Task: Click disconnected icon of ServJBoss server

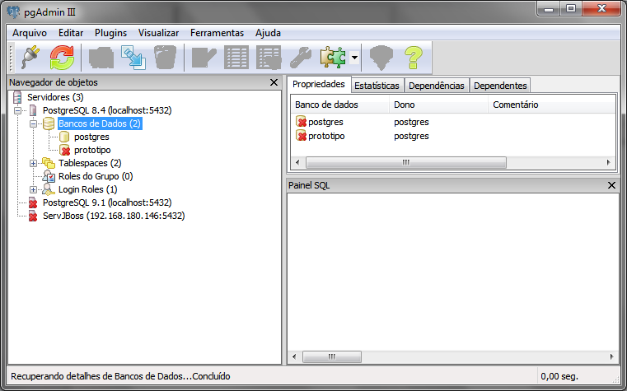Action: 33,216
